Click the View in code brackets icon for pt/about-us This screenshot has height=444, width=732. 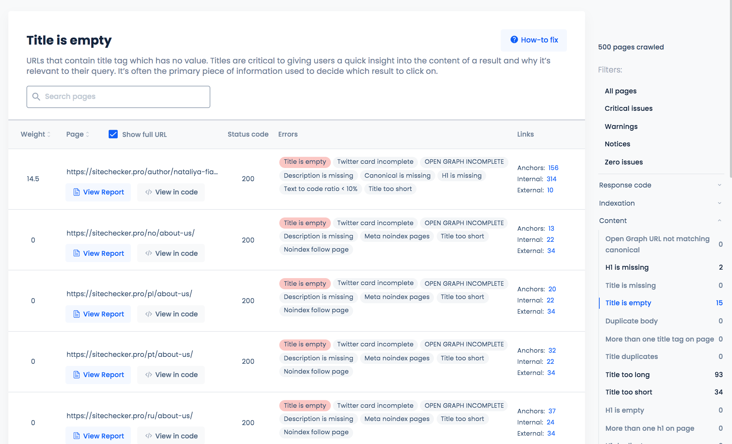point(149,375)
